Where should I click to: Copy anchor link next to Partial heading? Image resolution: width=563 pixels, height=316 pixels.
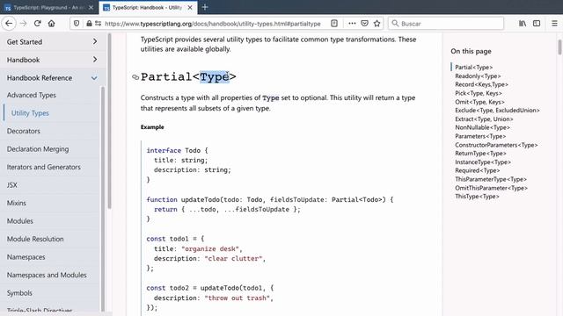tap(135, 77)
